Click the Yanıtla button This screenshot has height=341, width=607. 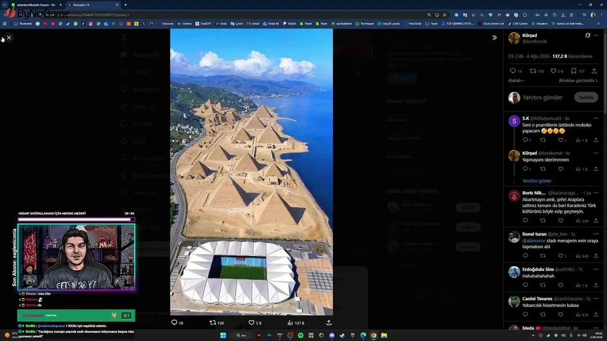tap(586, 98)
